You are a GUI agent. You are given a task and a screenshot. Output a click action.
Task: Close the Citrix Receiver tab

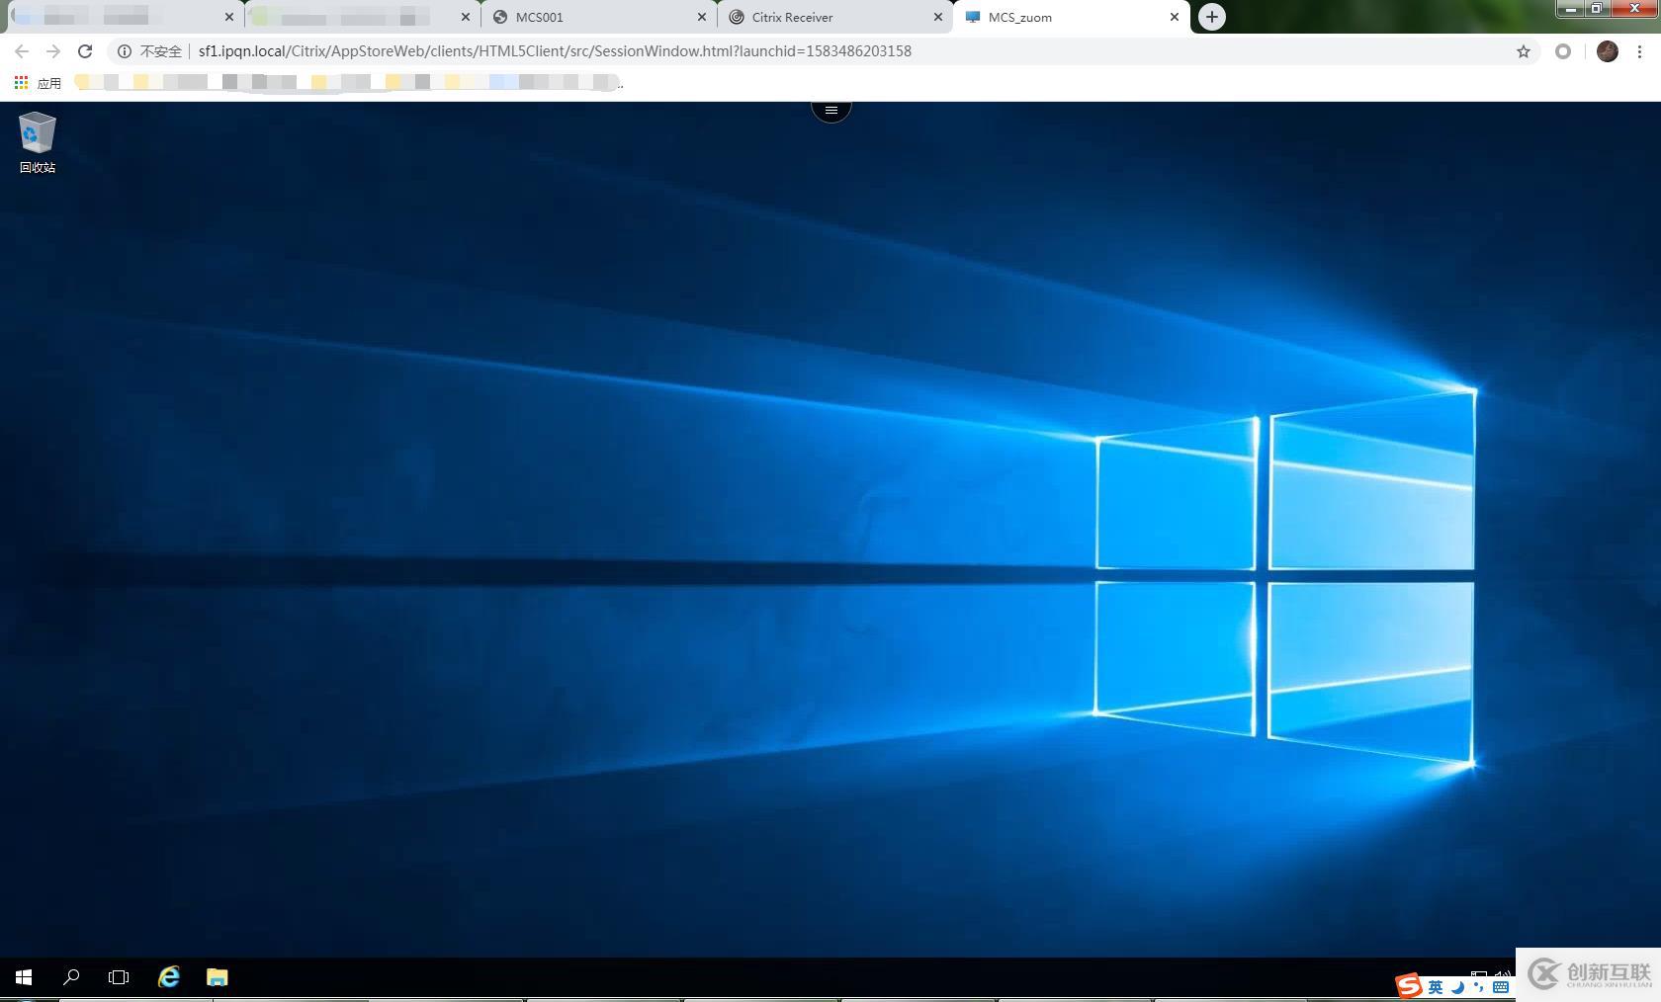click(x=938, y=17)
